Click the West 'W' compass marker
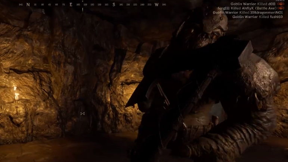Viewport: 288px width, 162px height. [157, 5]
